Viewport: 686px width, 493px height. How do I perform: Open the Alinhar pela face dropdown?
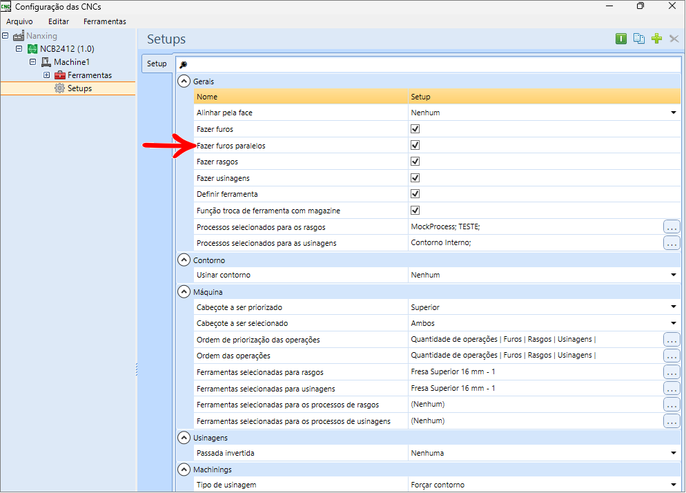[673, 113]
